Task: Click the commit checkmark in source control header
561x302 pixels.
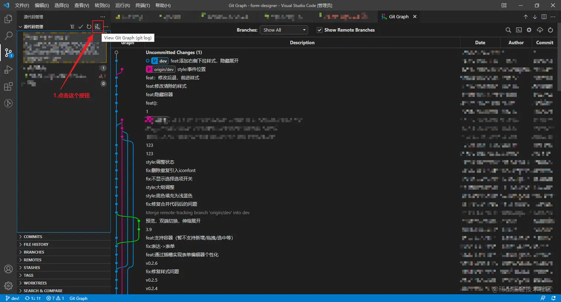Action: [81, 27]
